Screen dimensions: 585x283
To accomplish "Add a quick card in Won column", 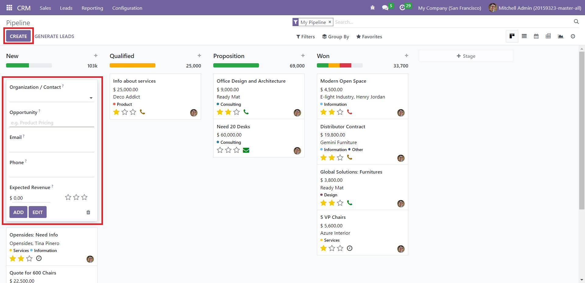I will [x=406, y=56].
